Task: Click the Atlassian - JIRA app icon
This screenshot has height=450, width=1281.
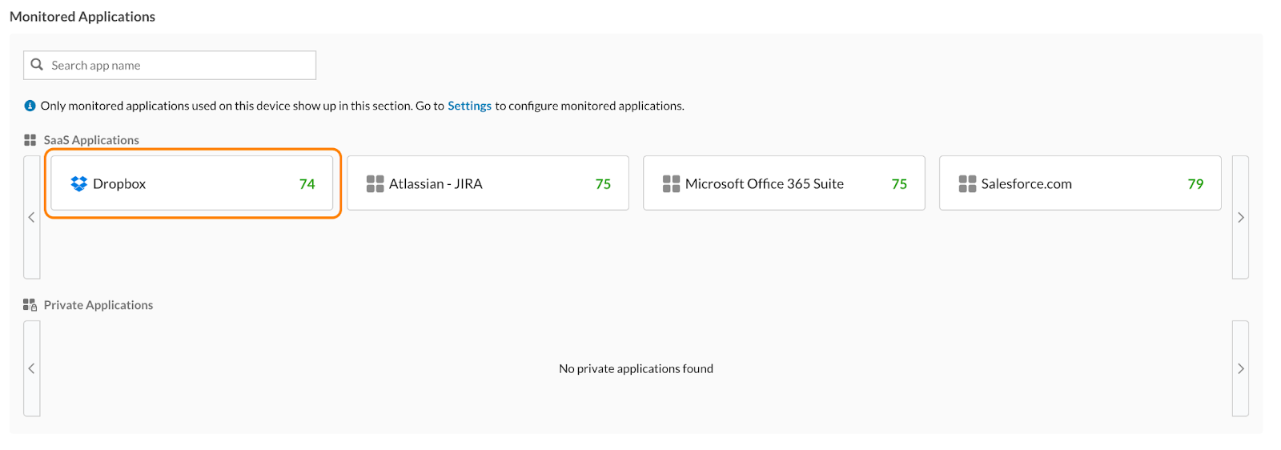Action: click(x=375, y=184)
